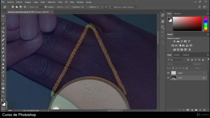Add Color Balance adjustment
210x118 pixels.
[176, 46]
